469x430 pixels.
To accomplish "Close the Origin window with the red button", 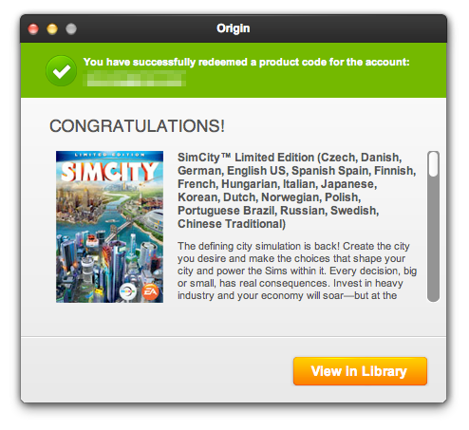I will [33, 28].
